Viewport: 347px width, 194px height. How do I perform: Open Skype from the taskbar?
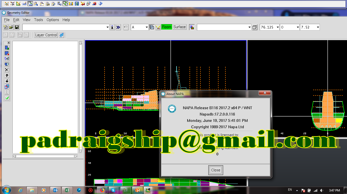coord(113,190)
